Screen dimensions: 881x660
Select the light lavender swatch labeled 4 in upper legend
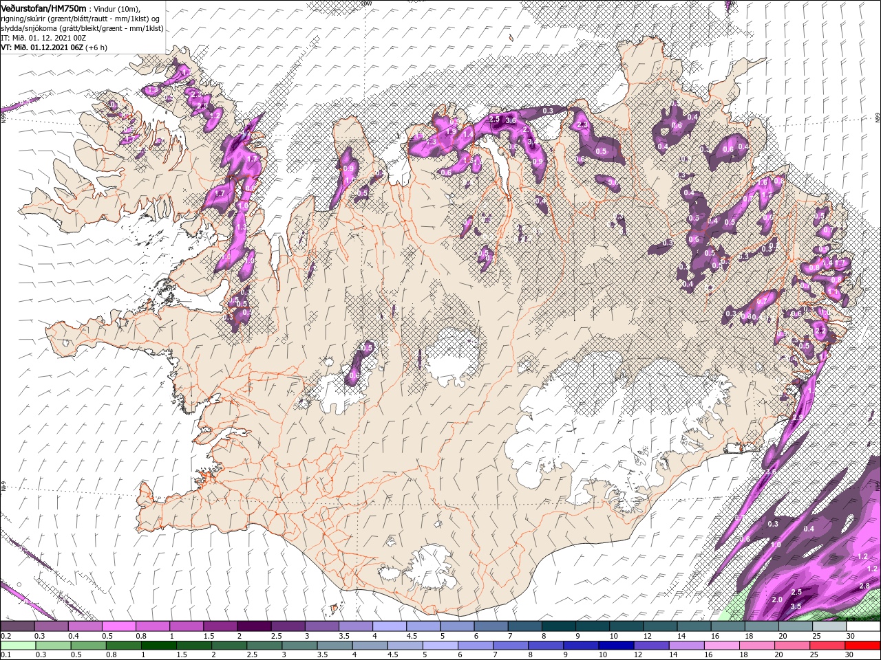390,626
